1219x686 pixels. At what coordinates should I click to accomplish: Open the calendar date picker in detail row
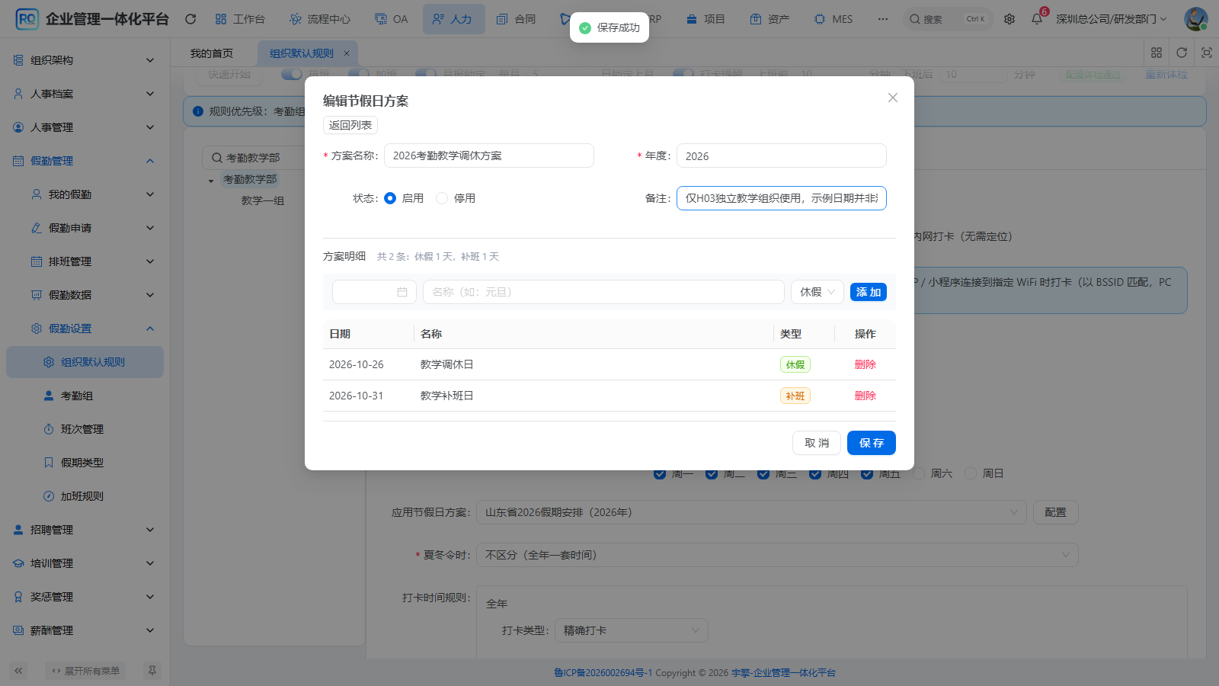click(374, 292)
